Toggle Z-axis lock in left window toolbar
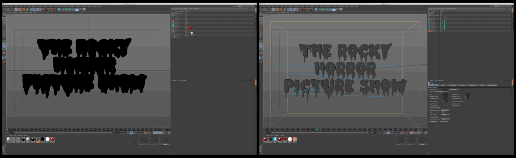516x158 pixels. click(39, 10)
